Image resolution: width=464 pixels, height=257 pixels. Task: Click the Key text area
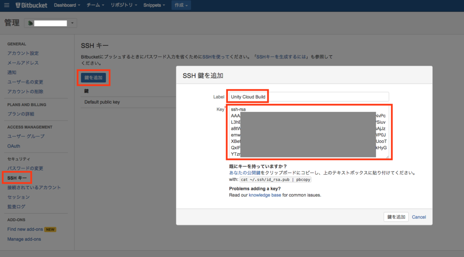(x=309, y=132)
